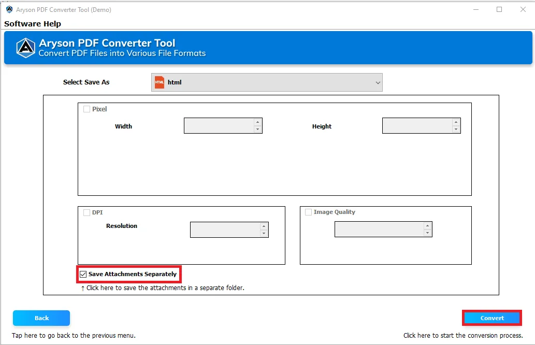Click the 'Height' label
Screen dimensions: 535x345
(322, 126)
